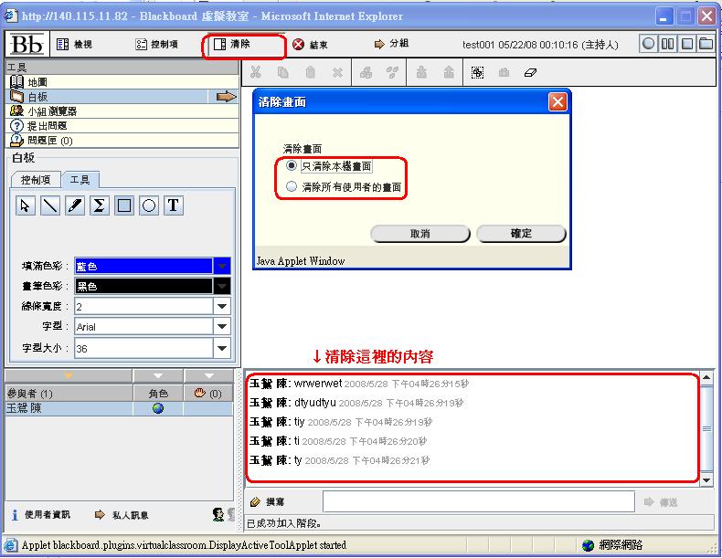Click the blue 填滿色彩 fill color swatch
This screenshot has width=722, height=558.
[143, 266]
